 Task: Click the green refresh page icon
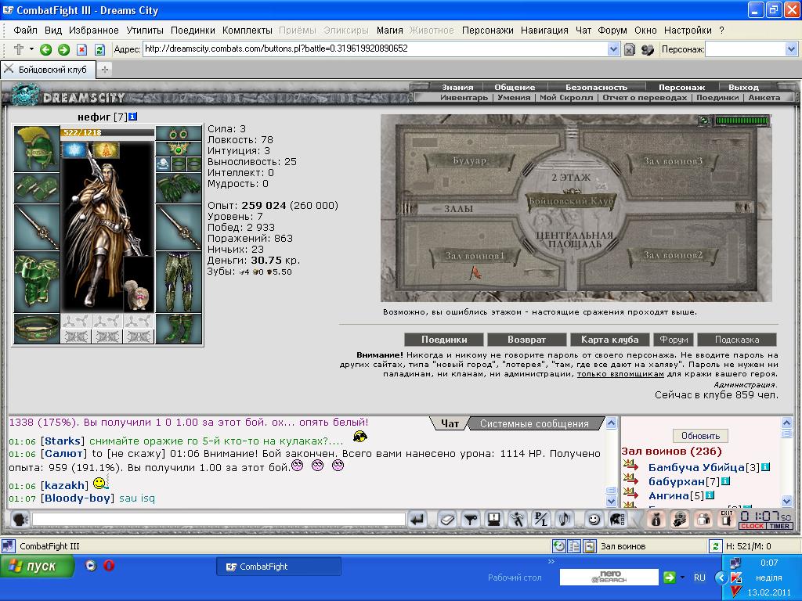[99, 49]
